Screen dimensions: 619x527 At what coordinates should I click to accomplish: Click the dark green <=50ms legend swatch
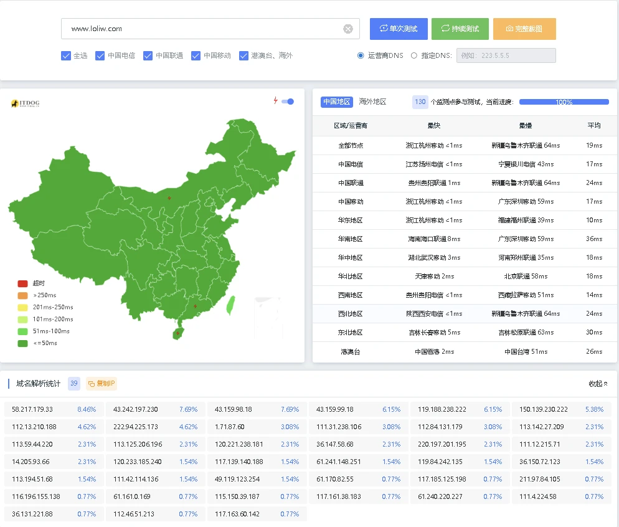click(23, 343)
